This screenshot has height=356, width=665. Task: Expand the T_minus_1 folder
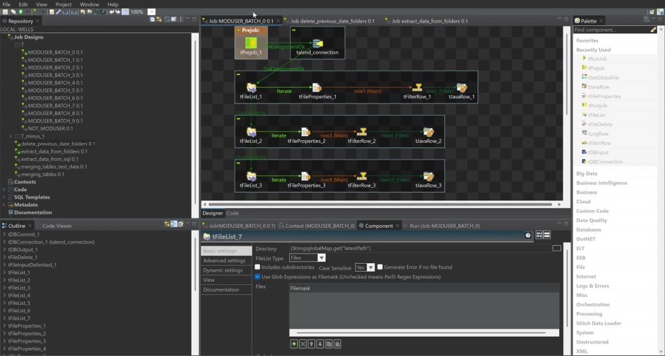(11, 136)
